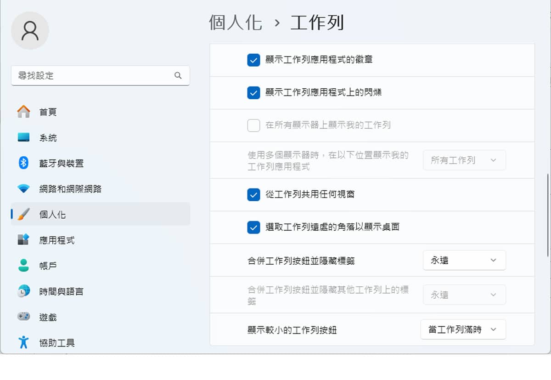
Task: Open 帳戶 via the person icon
Action: tap(23, 266)
